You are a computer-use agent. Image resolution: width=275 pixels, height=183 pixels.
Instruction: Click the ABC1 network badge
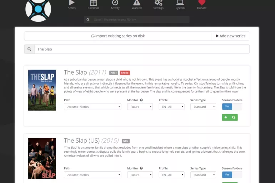click(114, 73)
